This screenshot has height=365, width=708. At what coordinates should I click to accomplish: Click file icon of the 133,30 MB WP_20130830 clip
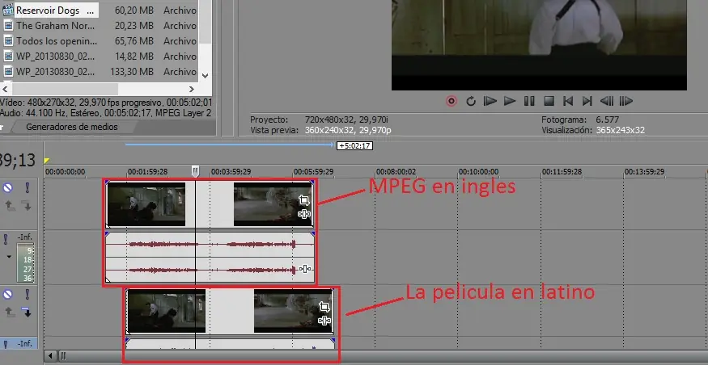pyautogui.click(x=7, y=72)
